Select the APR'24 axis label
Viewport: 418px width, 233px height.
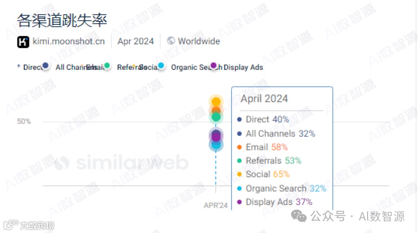(x=216, y=206)
